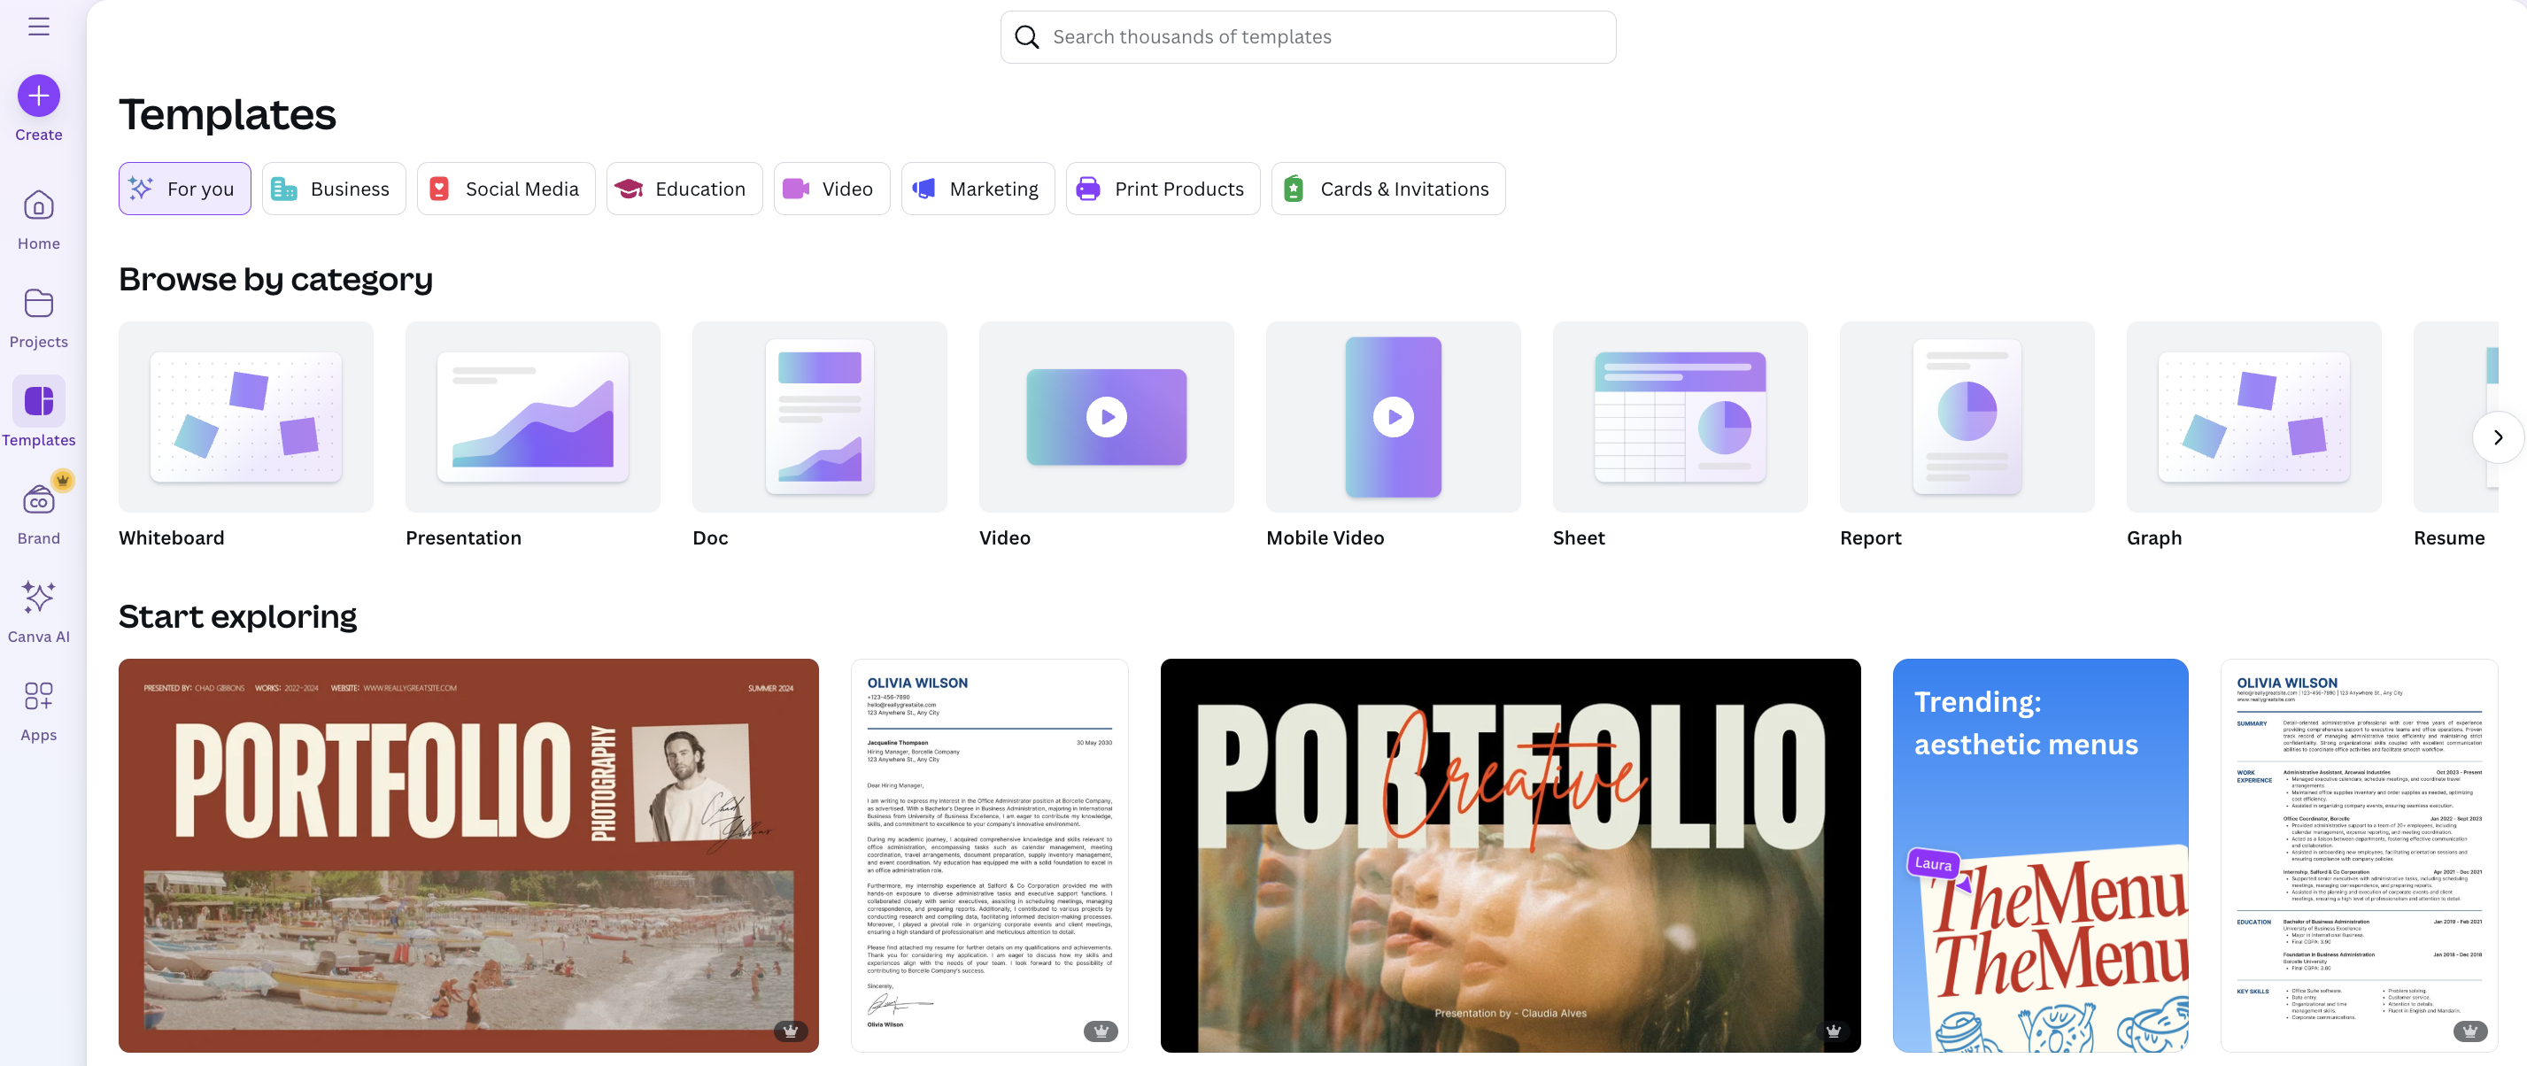Viewport: 2527px width, 1066px height.
Task: Open the Whiteboard category thumbnail
Action: (245, 417)
